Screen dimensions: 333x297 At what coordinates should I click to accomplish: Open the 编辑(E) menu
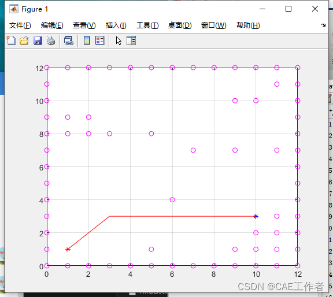coord(52,25)
